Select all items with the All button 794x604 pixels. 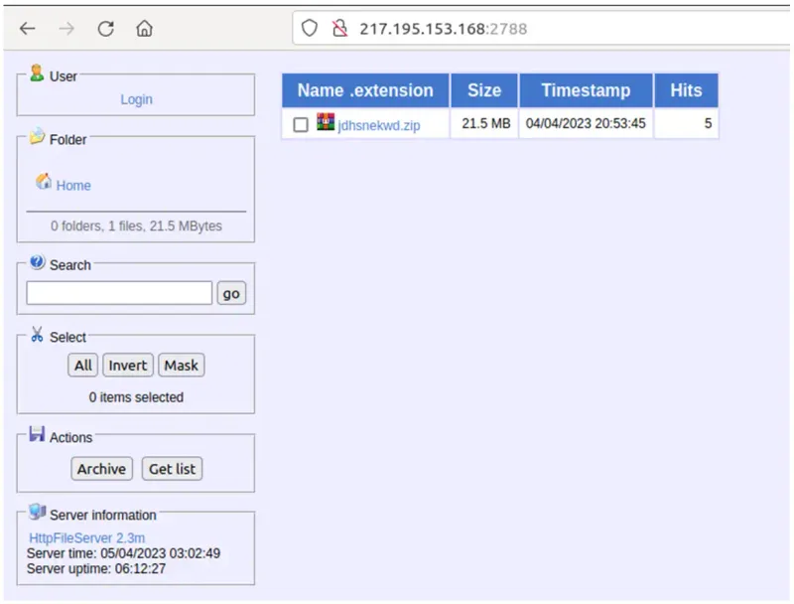coord(83,366)
